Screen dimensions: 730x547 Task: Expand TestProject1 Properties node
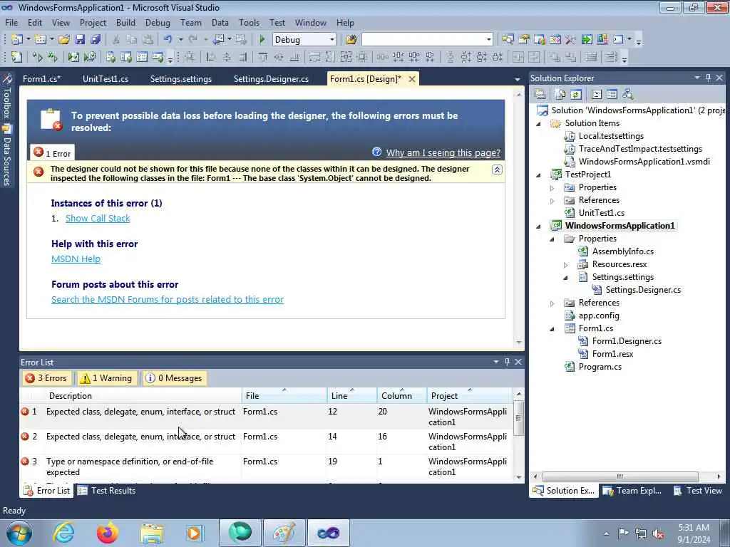coord(552,188)
